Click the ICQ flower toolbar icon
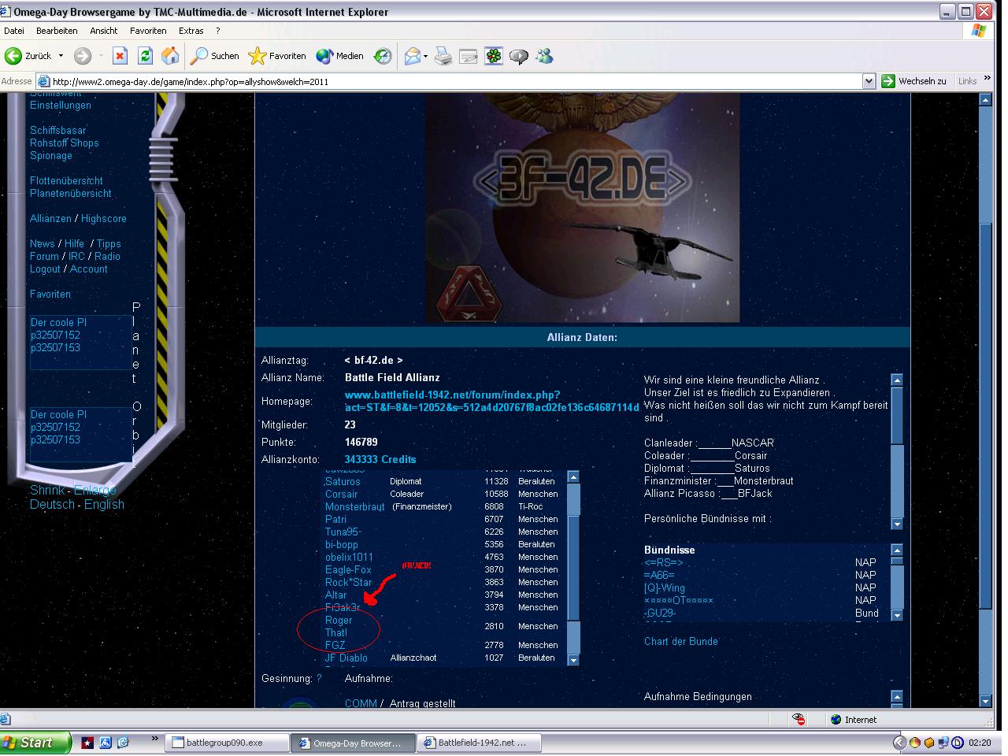The width and height of the screenshot is (1008, 756). point(494,56)
